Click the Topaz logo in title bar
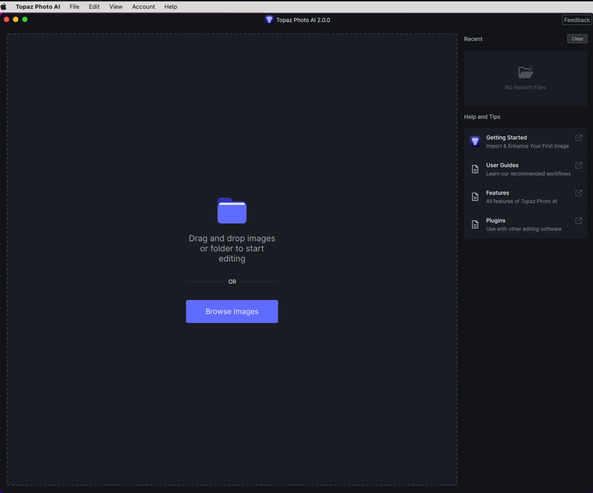Viewport: 593px width, 493px height. click(x=269, y=20)
